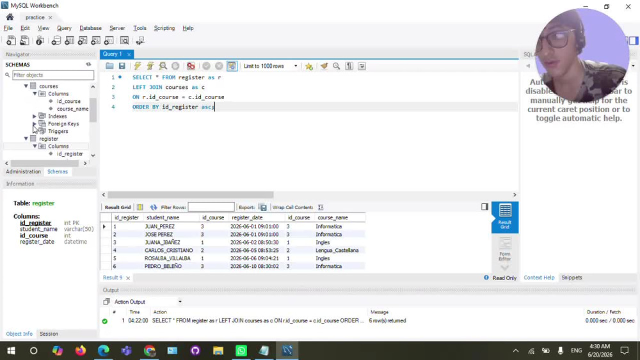Collapse the courses table node
Image resolution: width=640 pixels, height=360 pixels.
tap(26, 86)
